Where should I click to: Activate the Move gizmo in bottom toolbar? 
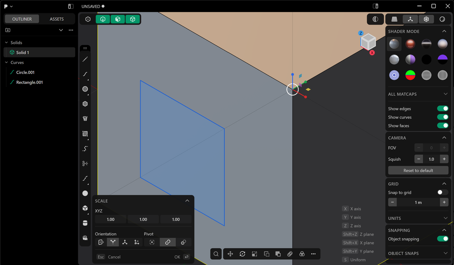tap(230, 254)
